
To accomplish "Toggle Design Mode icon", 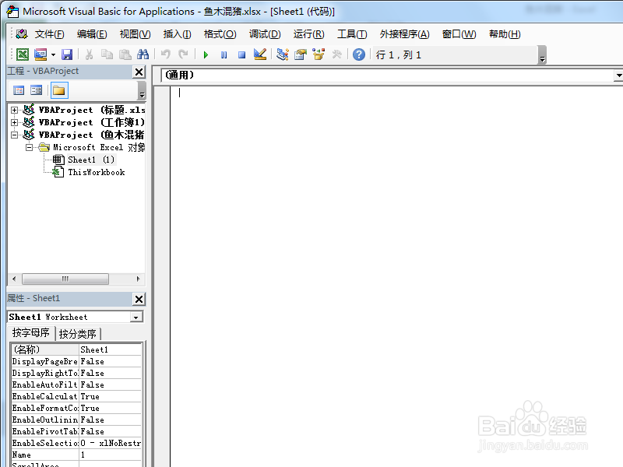I will click(260, 54).
